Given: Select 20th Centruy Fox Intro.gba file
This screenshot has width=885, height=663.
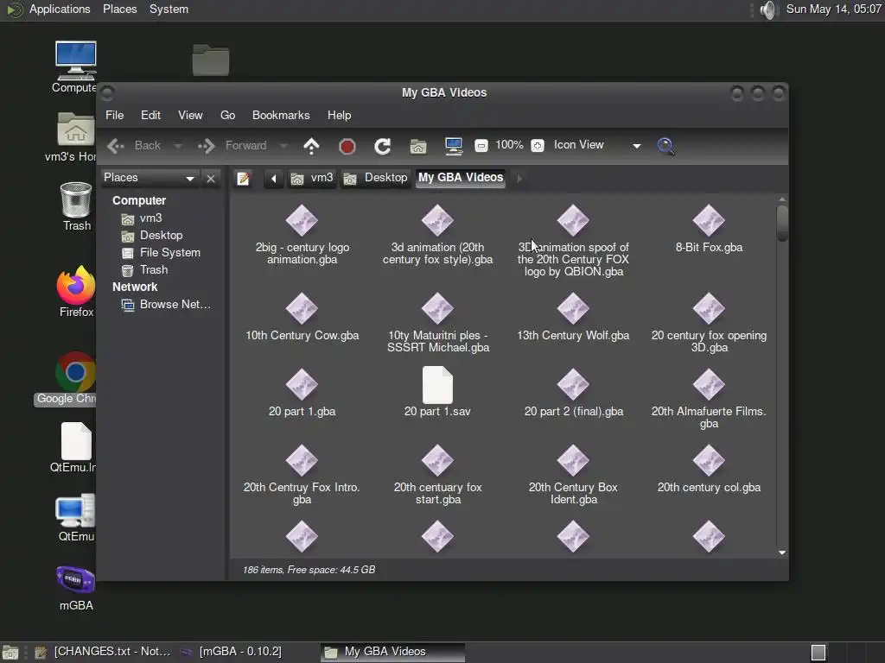Looking at the screenshot, I should 302,475.
